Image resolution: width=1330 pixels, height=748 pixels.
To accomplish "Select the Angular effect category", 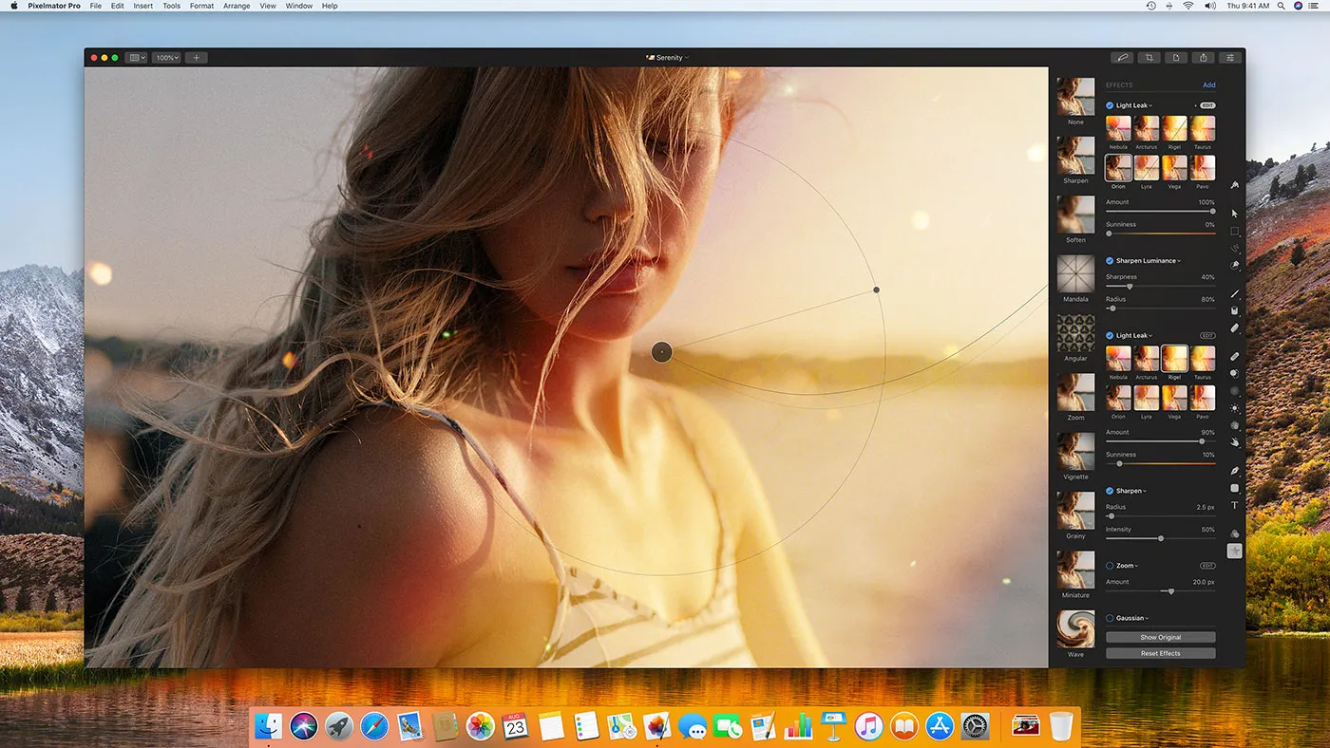I will (1074, 334).
